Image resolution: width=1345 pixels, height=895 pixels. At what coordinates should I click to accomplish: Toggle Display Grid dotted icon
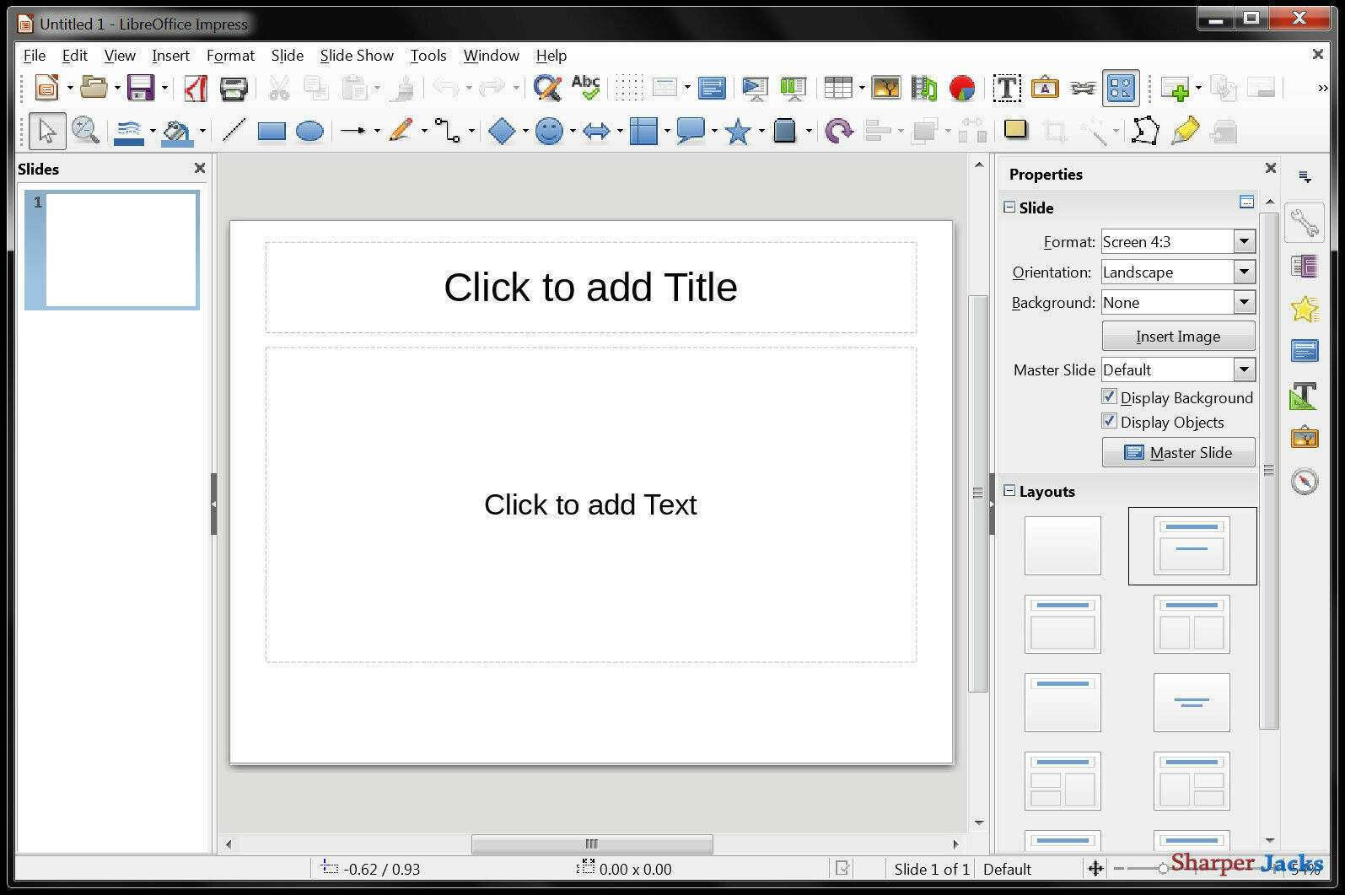click(x=628, y=88)
